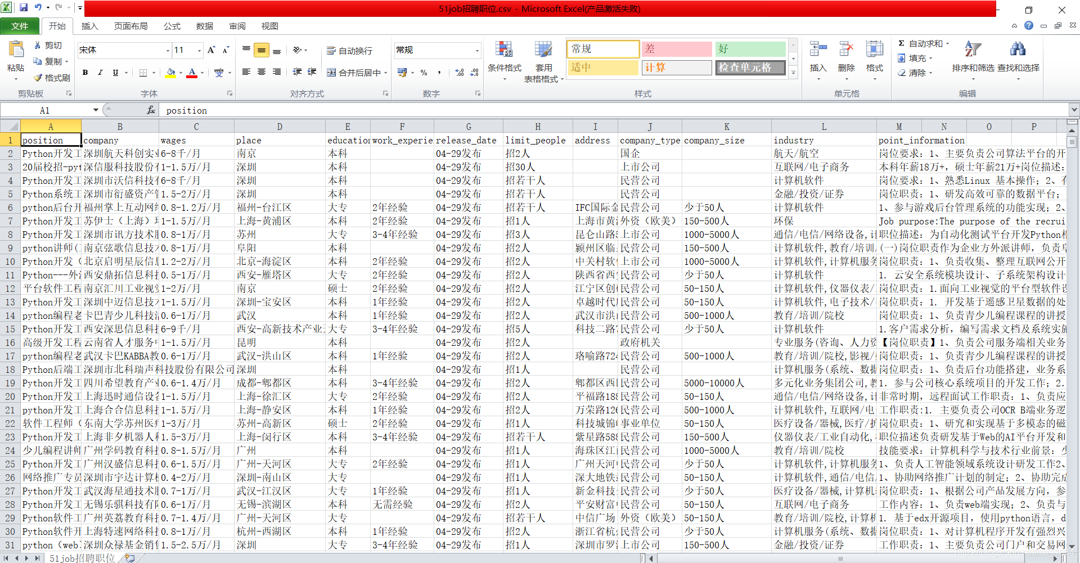1080x563 pixels.
Task: Toggle Bold formatting
Action: [85, 73]
